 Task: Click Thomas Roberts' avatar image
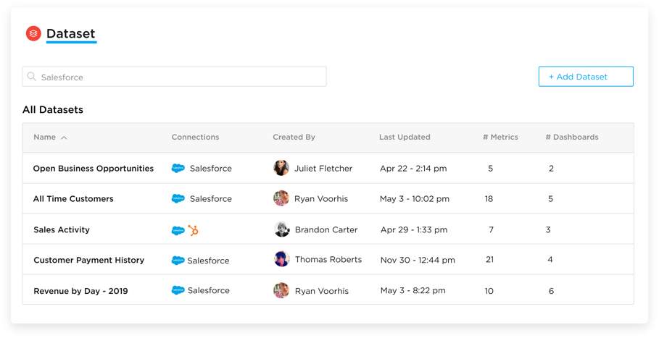point(282,259)
